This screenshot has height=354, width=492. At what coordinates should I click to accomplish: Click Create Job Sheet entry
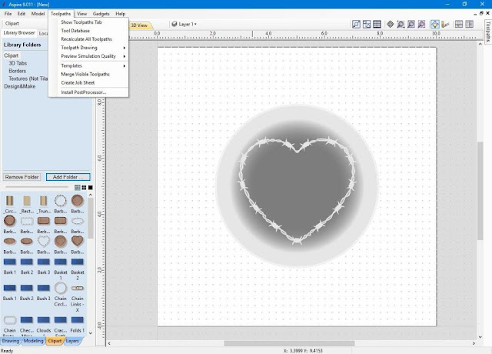pyautogui.click(x=88, y=82)
